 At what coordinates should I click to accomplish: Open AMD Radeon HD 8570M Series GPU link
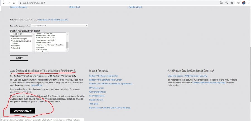pos(53,20)
